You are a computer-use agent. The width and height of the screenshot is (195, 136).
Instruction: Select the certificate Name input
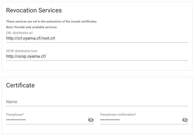click(x=97, y=102)
